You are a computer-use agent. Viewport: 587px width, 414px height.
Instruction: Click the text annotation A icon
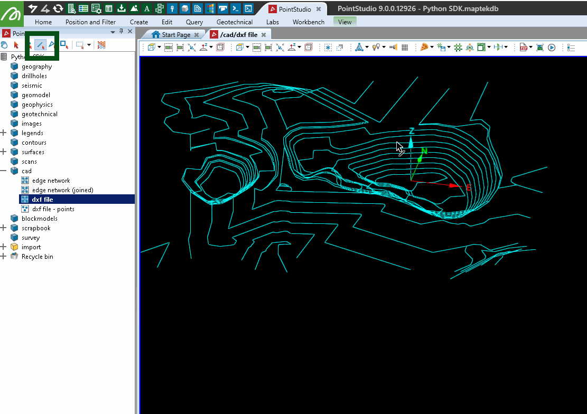pyautogui.click(x=146, y=8)
